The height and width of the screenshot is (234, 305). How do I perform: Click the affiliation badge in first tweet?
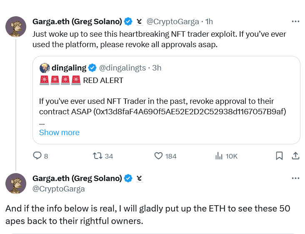[x=140, y=21]
